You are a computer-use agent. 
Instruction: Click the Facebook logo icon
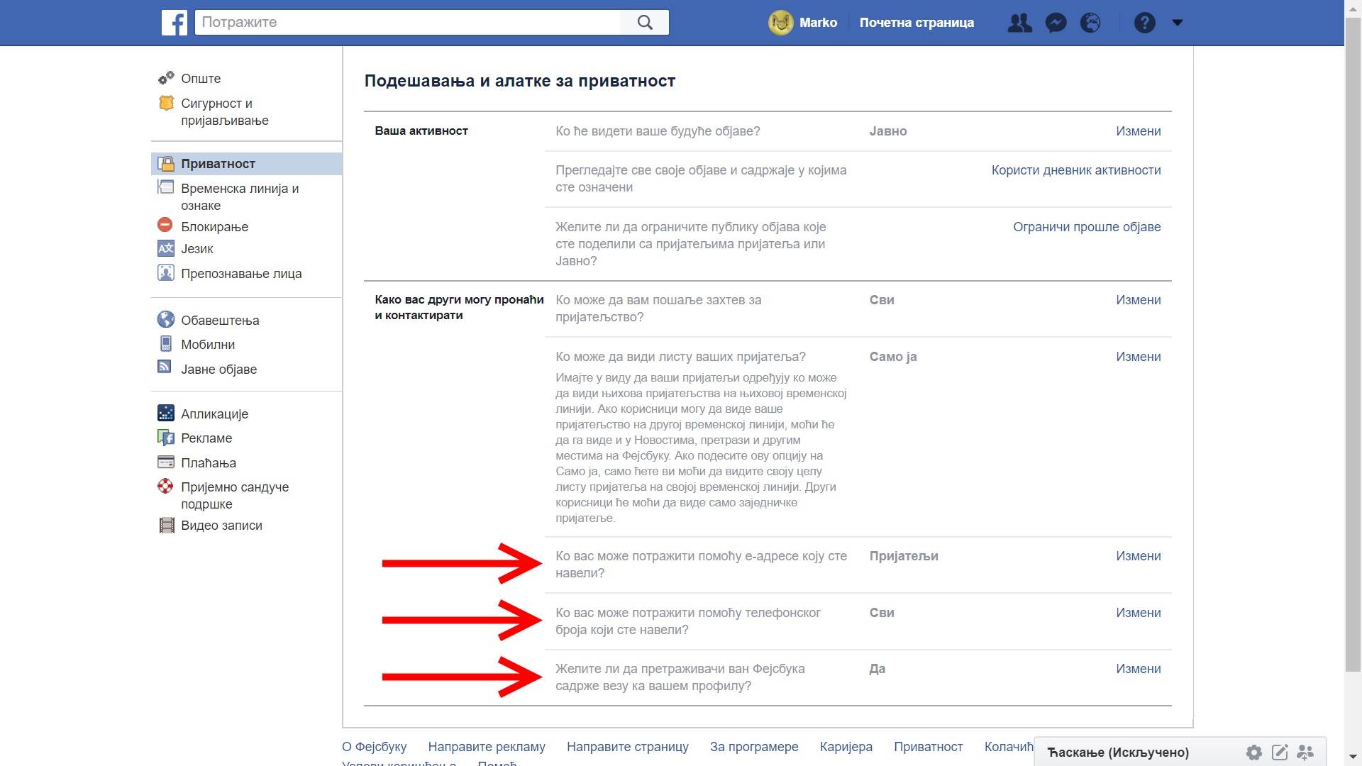pos(175,23)
